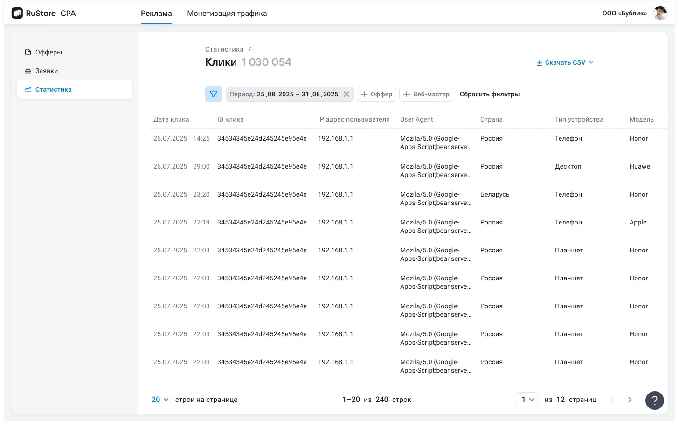Click the RuStore logo icon

pyautogui.click(x=17, y=14)
